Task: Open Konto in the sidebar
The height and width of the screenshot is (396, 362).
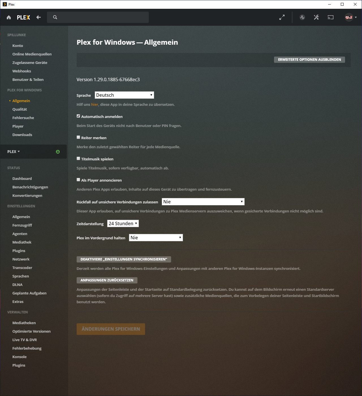Action: pyautogui.click(x=18, y=46)
